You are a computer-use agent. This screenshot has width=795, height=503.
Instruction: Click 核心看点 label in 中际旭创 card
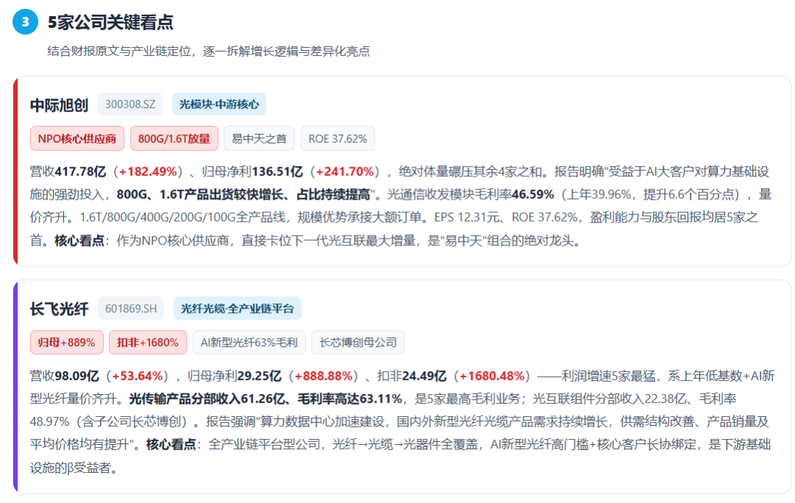pyautogui.click(x=79, y=240)
